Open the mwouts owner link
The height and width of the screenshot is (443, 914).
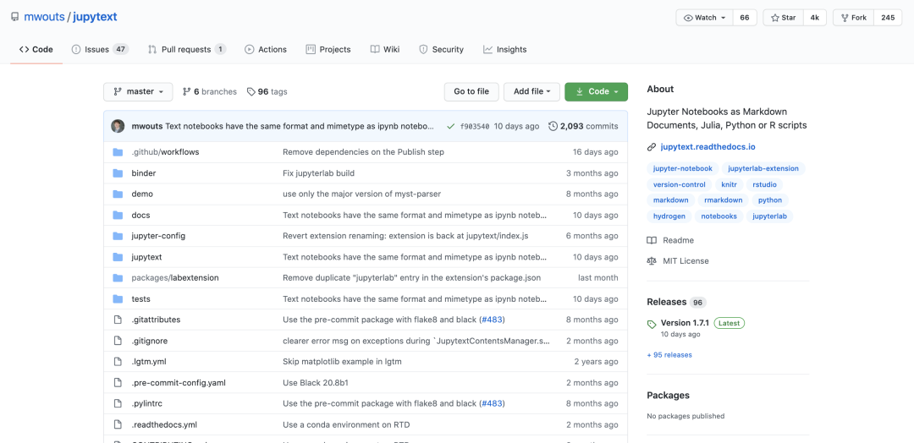(44, 17)
